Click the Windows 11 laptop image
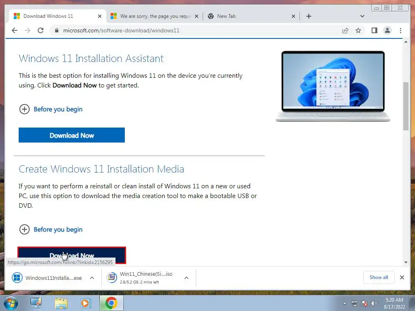This screenshot has width=415, height=311. point(333,86)
